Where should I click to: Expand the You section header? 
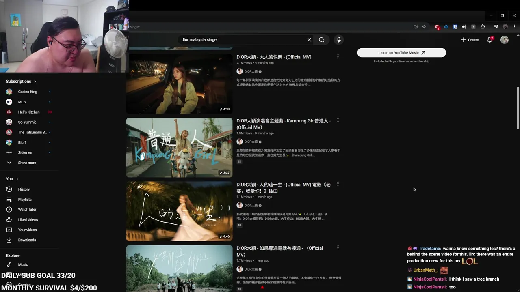[12, 179]
